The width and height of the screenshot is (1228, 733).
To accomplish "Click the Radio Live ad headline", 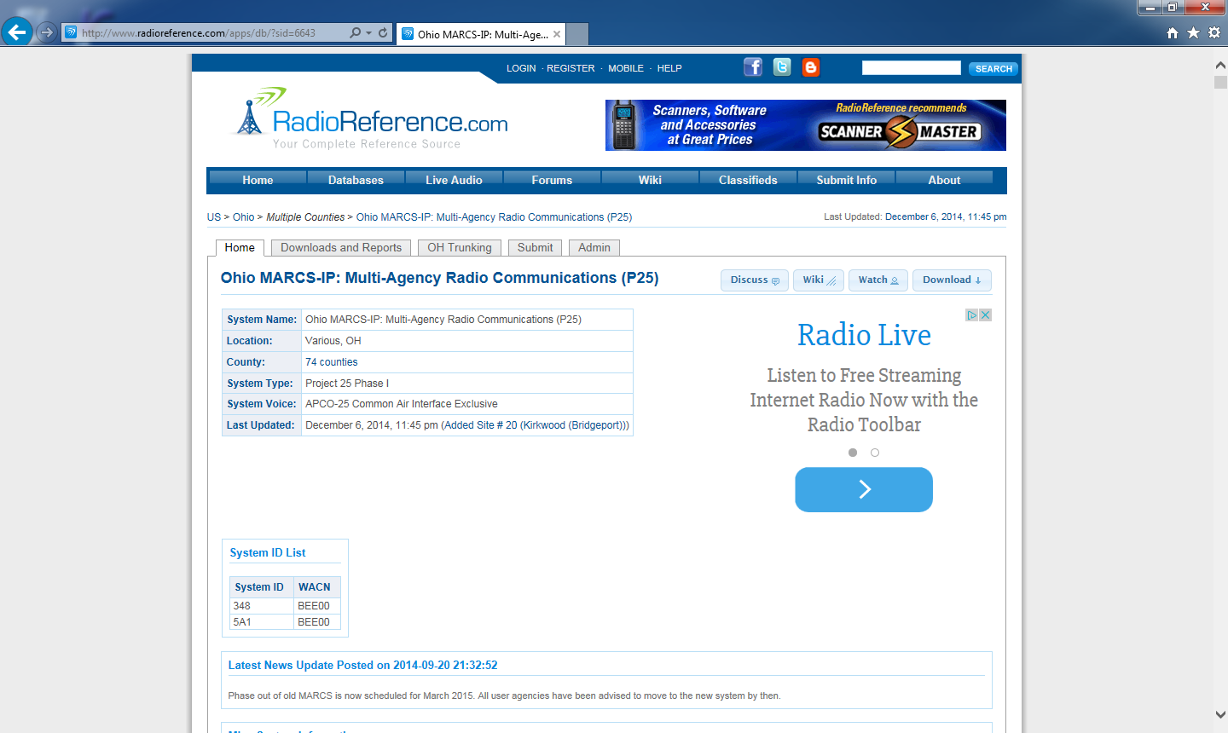I will click(864, 335).
